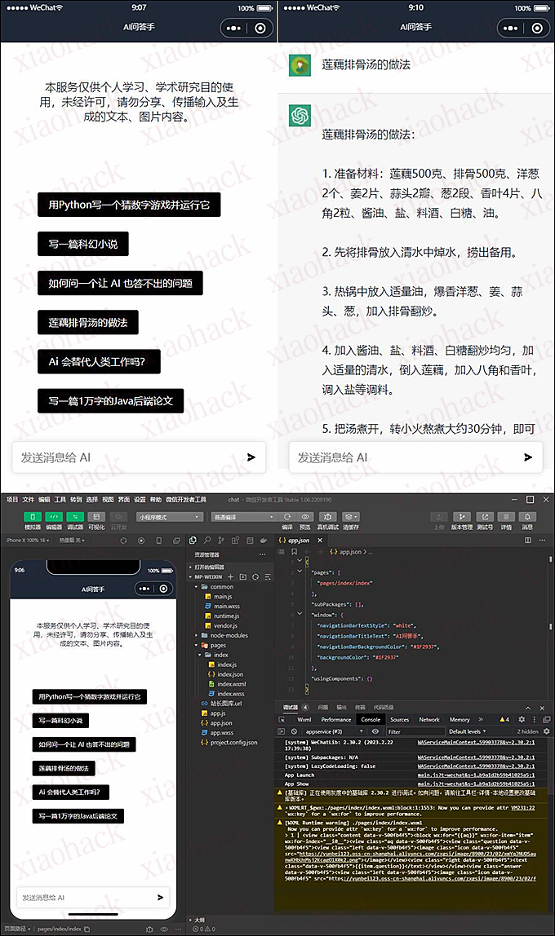Click the WAServiceMainContext link on WeChatLib row
This screenshot has width=555, height=936.
pos(476,742)
